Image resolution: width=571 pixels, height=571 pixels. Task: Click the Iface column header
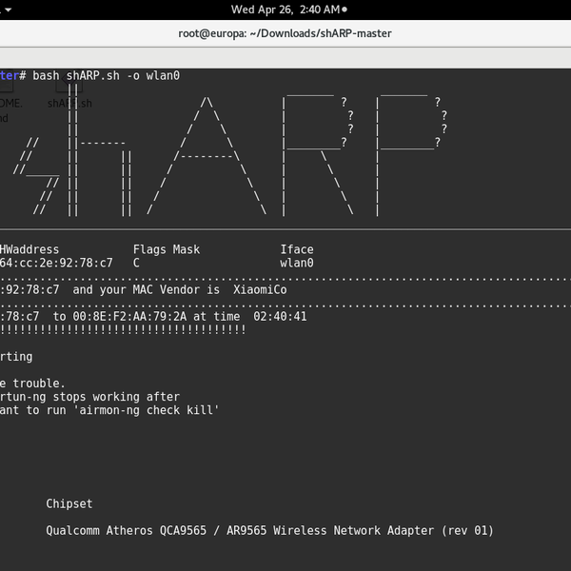pos(297,249)
